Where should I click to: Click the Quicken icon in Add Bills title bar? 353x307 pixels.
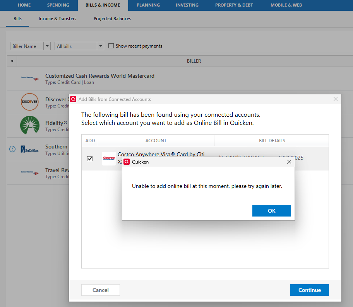(x=73, y=99)
